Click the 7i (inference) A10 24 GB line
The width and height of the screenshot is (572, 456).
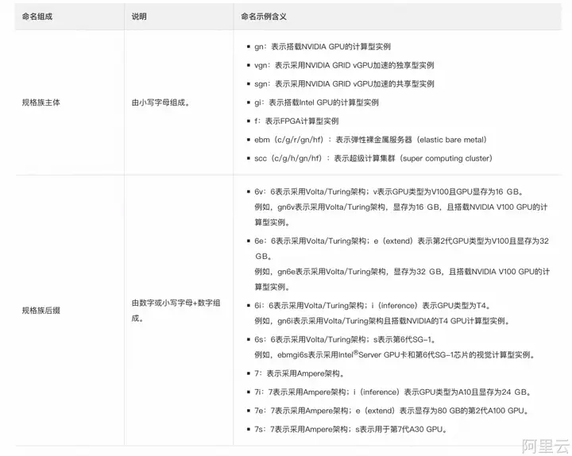pos(393,392)
